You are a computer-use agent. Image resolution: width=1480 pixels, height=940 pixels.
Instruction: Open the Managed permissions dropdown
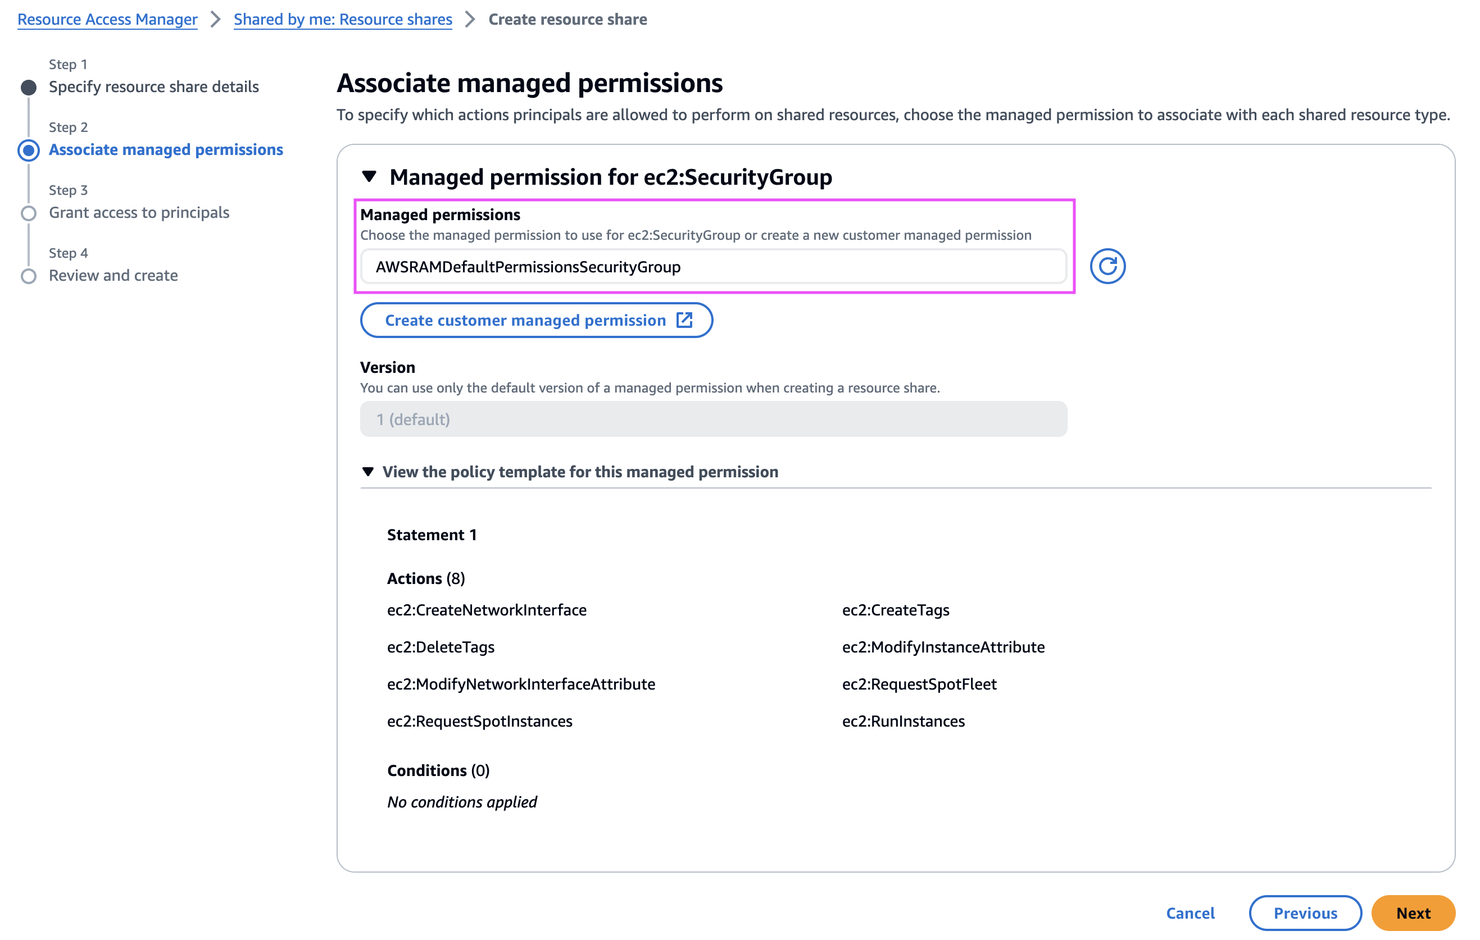[713, 267]
